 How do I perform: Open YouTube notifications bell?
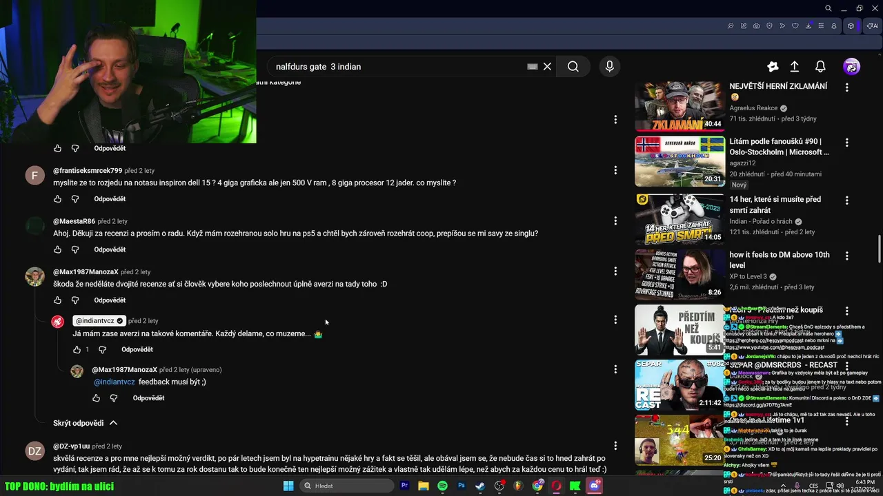[x=820, y=67]
